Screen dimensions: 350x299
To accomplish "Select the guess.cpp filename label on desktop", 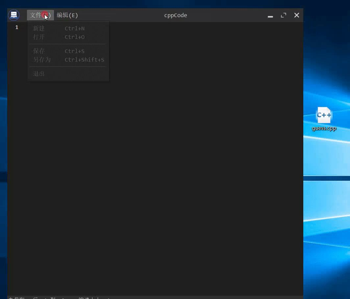I will tap(324, 128).
